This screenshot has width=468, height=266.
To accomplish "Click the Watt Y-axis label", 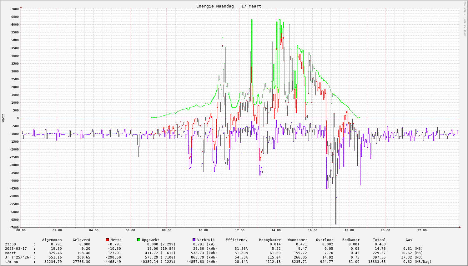I will point(3,118).
